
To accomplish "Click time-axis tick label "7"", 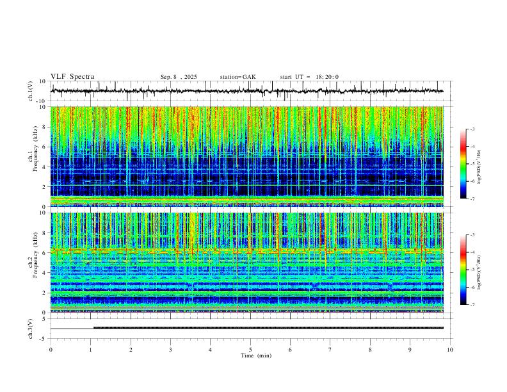I will pos(330,350).
